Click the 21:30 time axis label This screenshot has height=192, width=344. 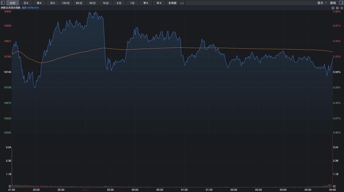coord(12,190)
